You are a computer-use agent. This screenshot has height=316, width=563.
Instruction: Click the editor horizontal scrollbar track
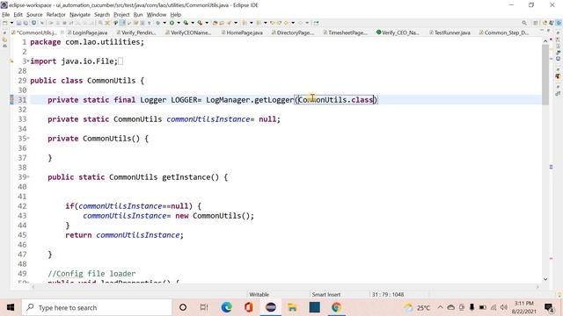coord(285,286)
